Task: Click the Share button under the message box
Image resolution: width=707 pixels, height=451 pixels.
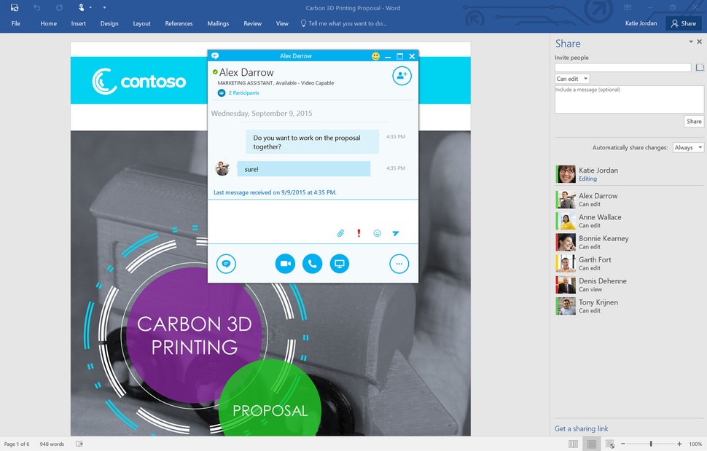Action: (694, 122)
